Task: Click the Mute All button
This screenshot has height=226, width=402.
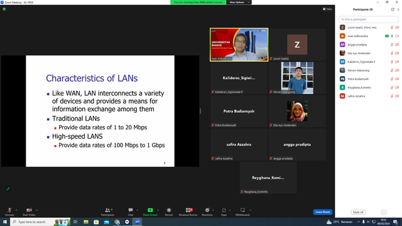Action: (358, 212)
